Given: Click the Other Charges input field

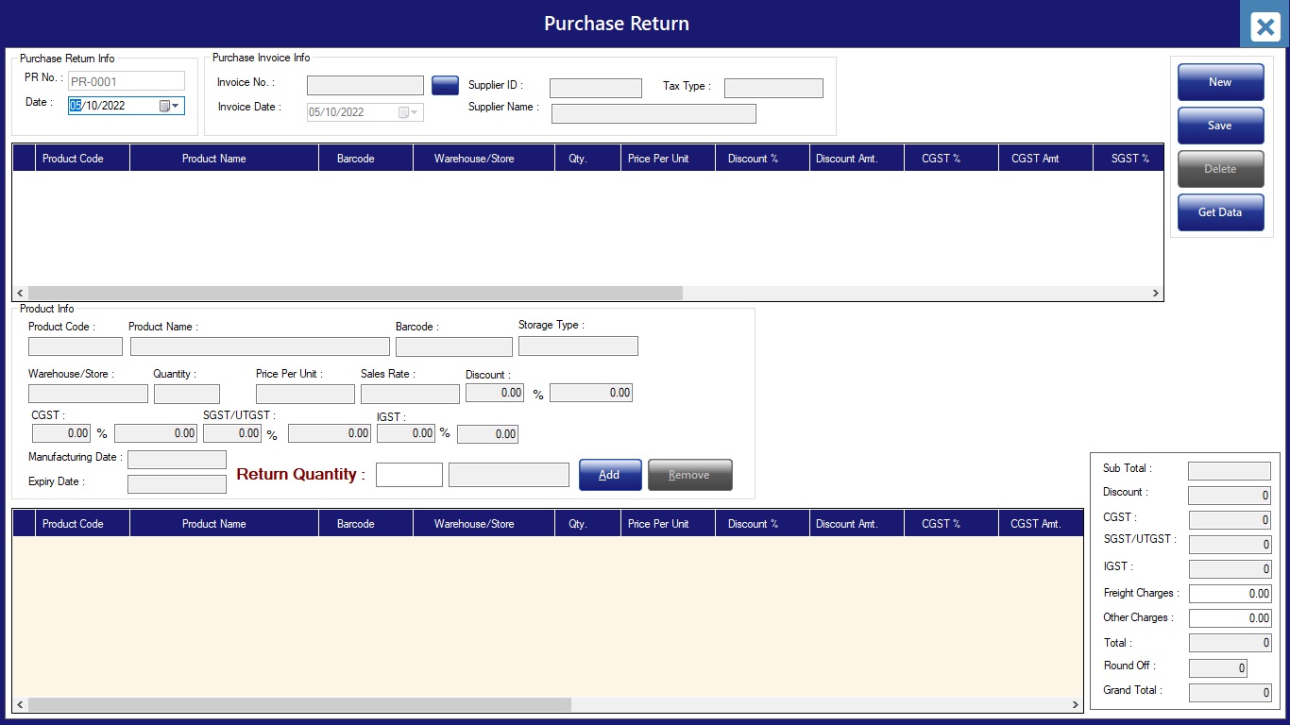Looking at the screenshot, I should [1230, 618].
